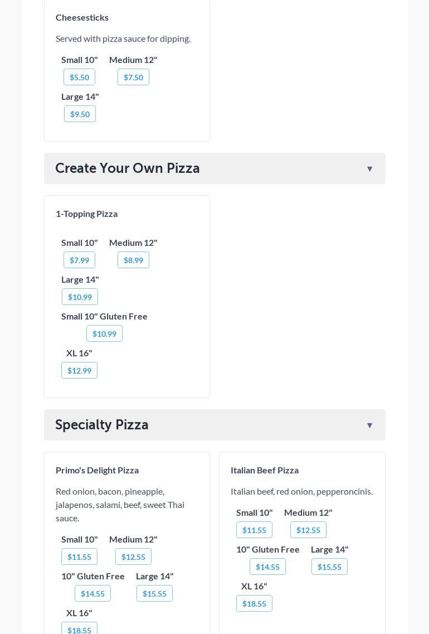Choose 1-Topping Small 10" Gluten Free $10.99

(x=104, y=334)
